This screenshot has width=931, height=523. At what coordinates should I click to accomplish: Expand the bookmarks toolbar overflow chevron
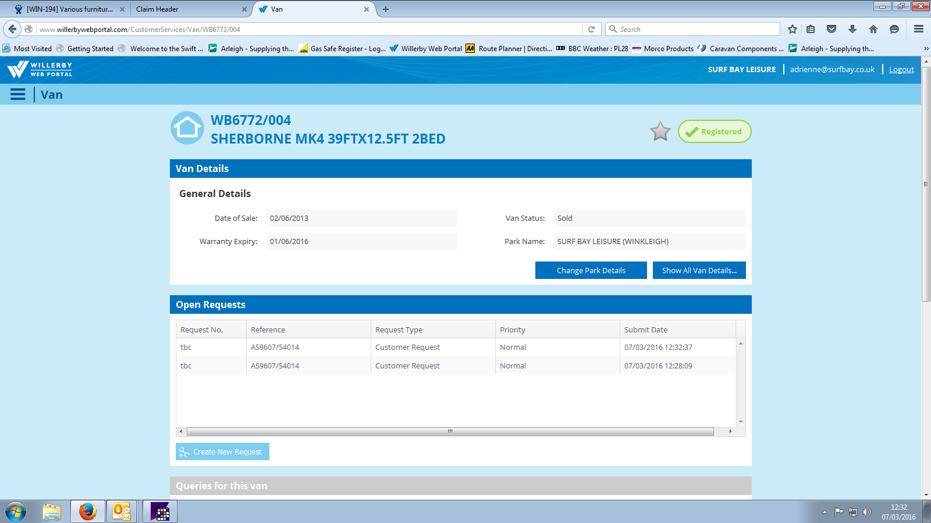tap(926, 49)
